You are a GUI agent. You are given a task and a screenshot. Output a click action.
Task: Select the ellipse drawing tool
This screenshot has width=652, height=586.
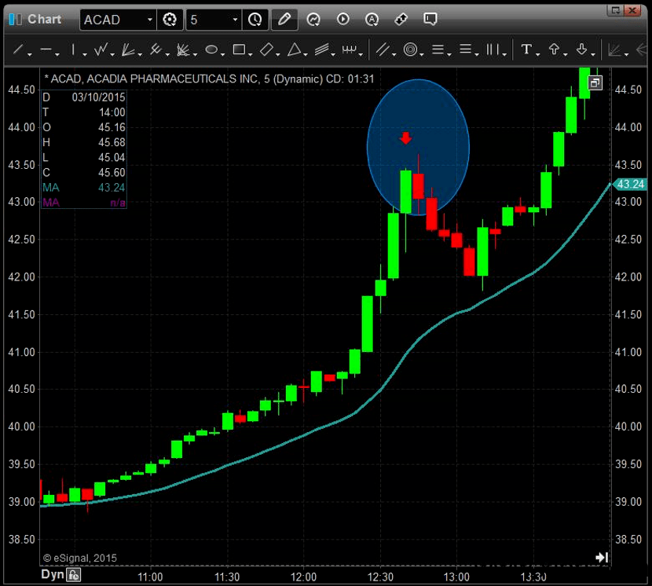[x=211, y=50]
